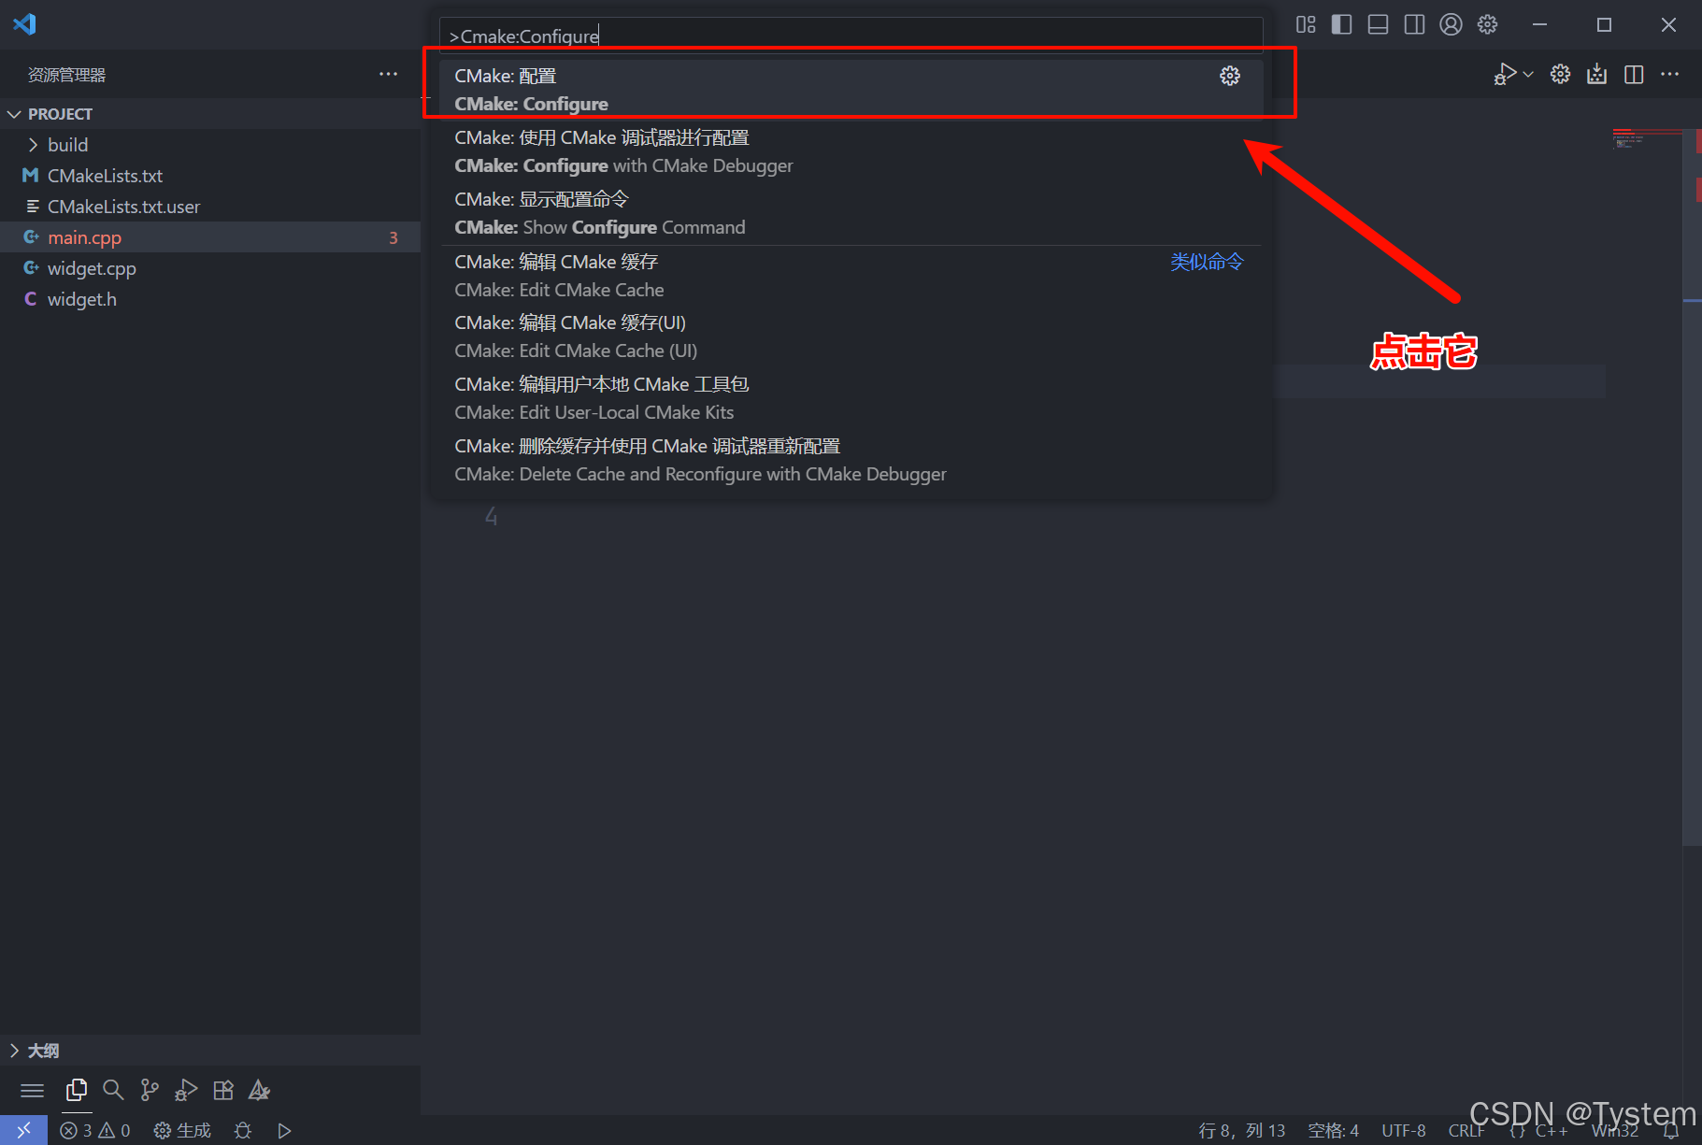Show errors and warnings count

95,1130
